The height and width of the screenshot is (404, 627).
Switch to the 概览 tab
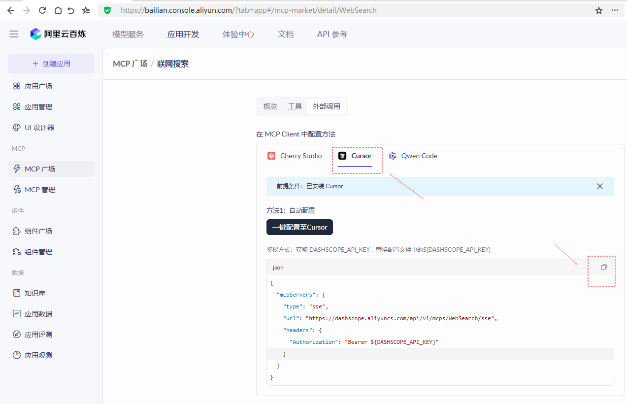270,106
